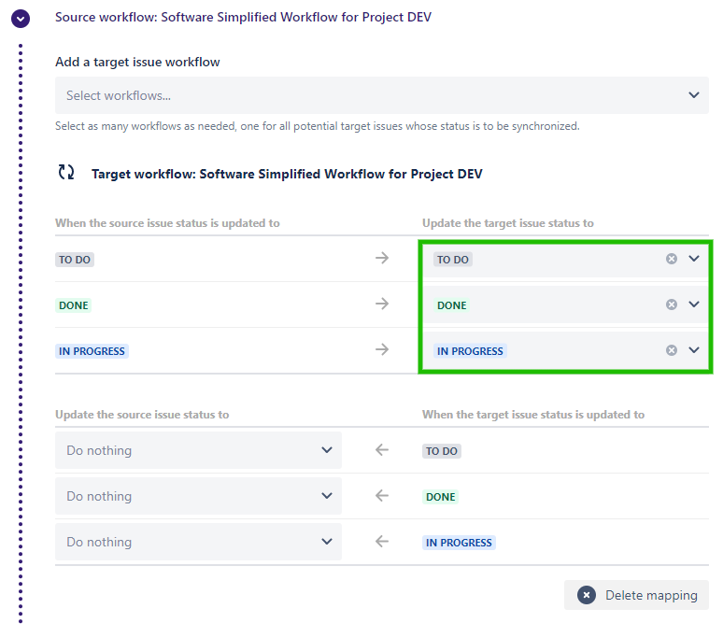
Task: Expand the DONE target status chevron
Action: click(x=694, y=304)
